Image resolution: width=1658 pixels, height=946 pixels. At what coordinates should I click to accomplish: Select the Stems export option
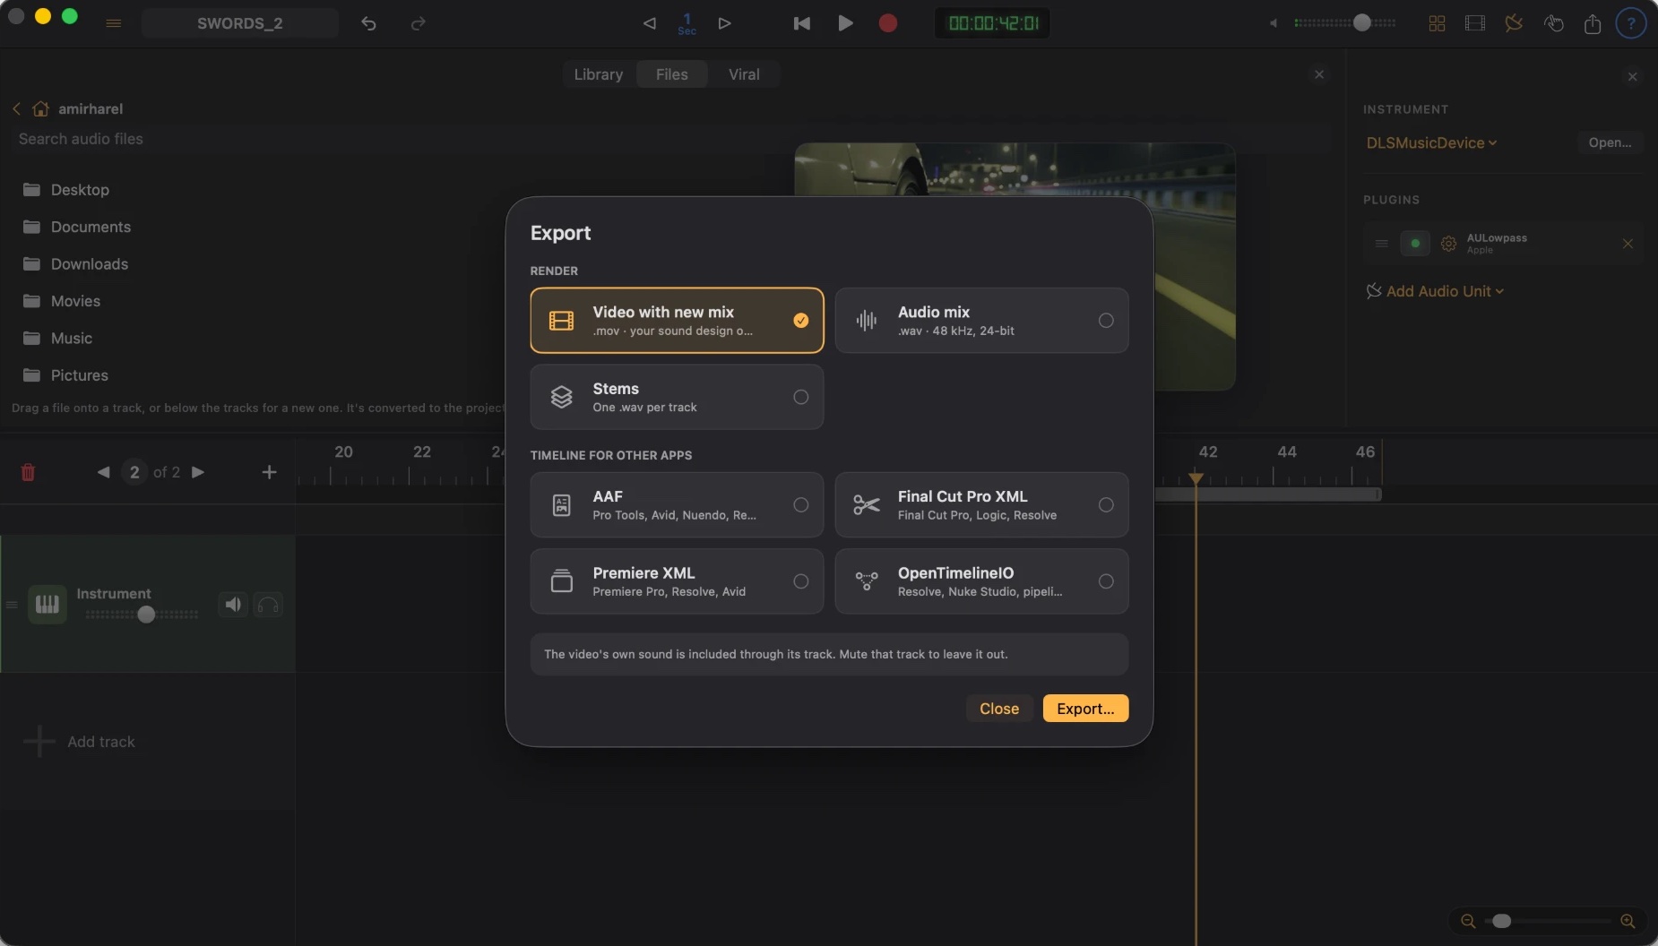[677, 397]
